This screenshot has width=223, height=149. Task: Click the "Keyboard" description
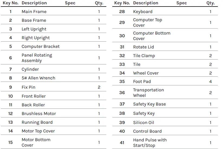click(x=143, y=12)
